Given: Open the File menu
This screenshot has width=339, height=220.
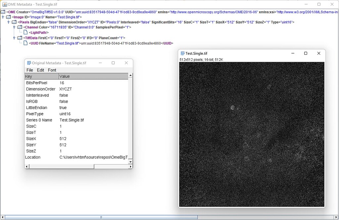Looking at the screenshot, I should tap(29, 70).
